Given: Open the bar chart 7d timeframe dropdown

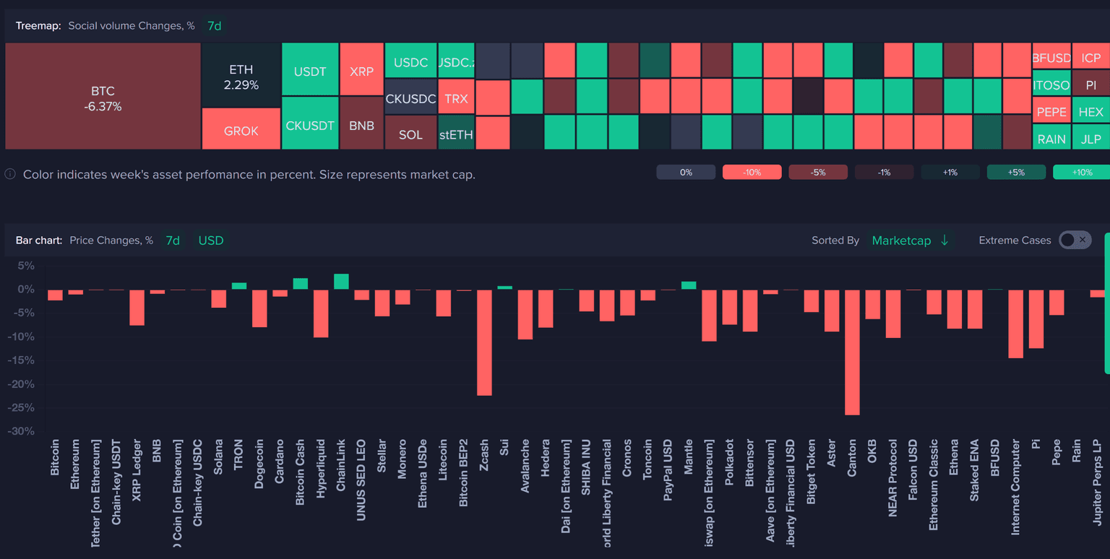Looking at the screenshot, I should coord(172,240).
